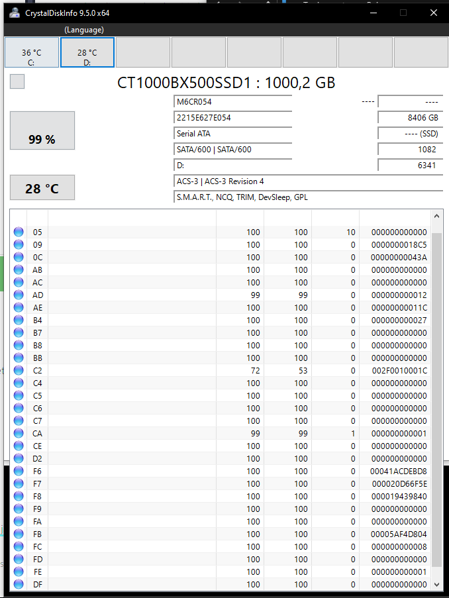Select raw value 000019439840 in row F8
Viewport: 449px width, 598px height.
point(399,496)
